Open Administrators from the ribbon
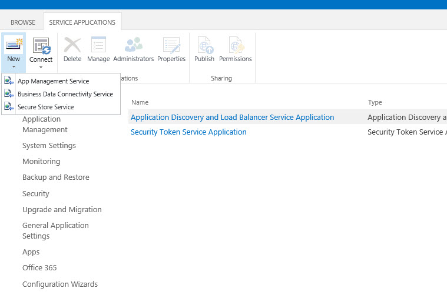The width and height of the screenshot is (447, 295). (133, 46)
